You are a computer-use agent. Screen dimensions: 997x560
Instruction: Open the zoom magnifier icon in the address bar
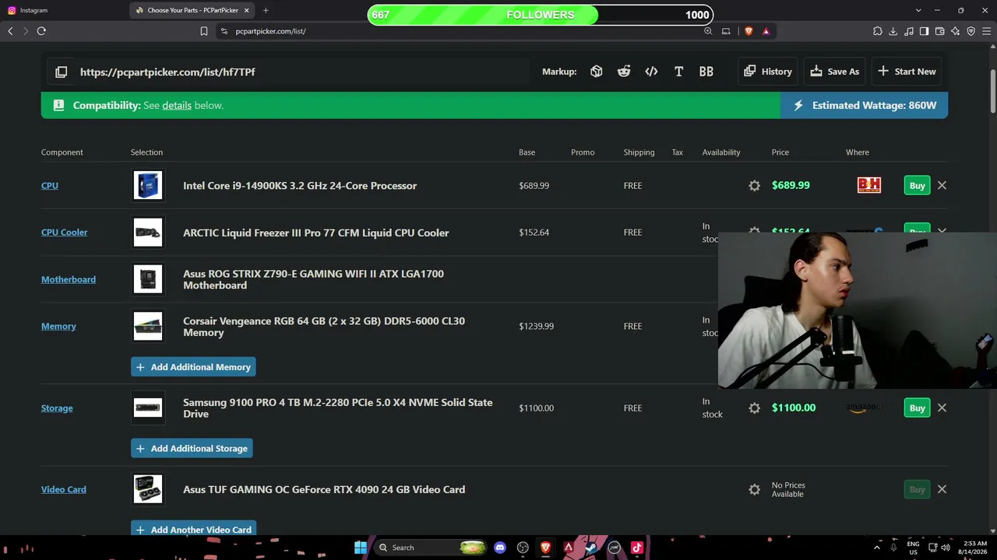pos(708,31)
